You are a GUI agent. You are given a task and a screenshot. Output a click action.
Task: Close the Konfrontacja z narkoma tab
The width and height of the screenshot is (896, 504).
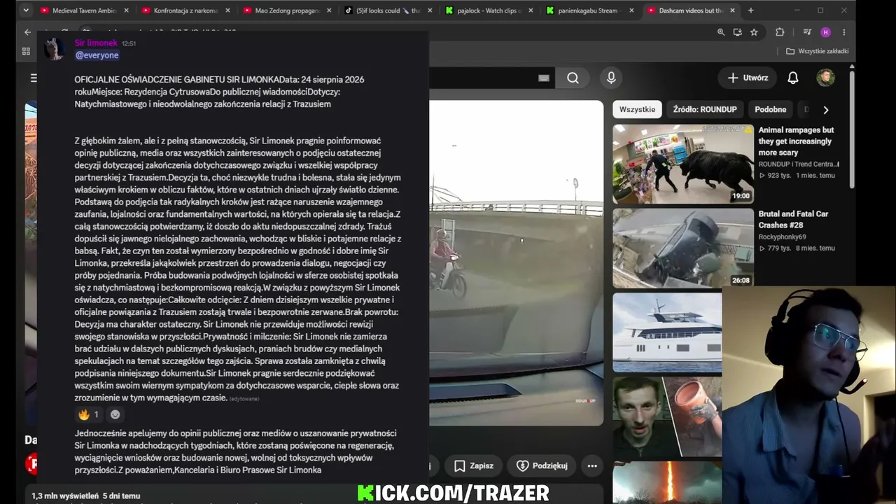click(x=227, y=10)
